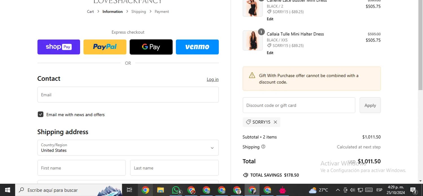The image size is (423, 196).
Task: Check out with Venmo
Action: coord(197,47)
